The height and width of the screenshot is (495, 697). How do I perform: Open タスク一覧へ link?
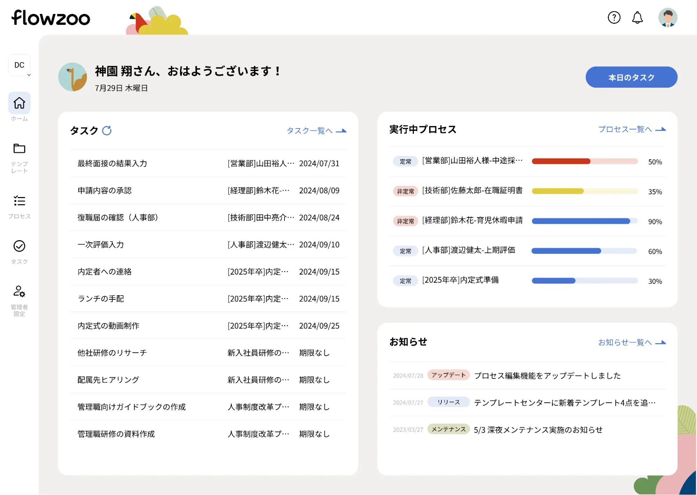(316, 131)
